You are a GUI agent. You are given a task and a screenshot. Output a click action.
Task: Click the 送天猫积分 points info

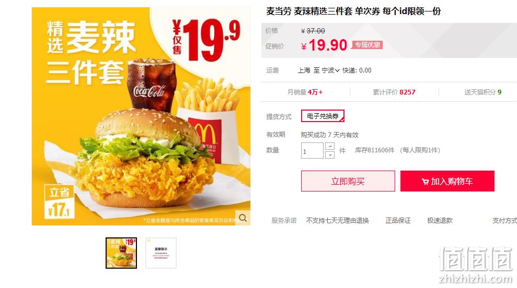pyautogui.click(x=482, y=92)
